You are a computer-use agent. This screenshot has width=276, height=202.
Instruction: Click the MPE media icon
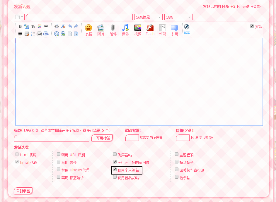click(187, 33)
